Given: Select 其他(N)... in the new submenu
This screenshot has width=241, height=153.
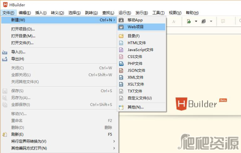Looking at the screenshot, I should [x=141, y=107].
